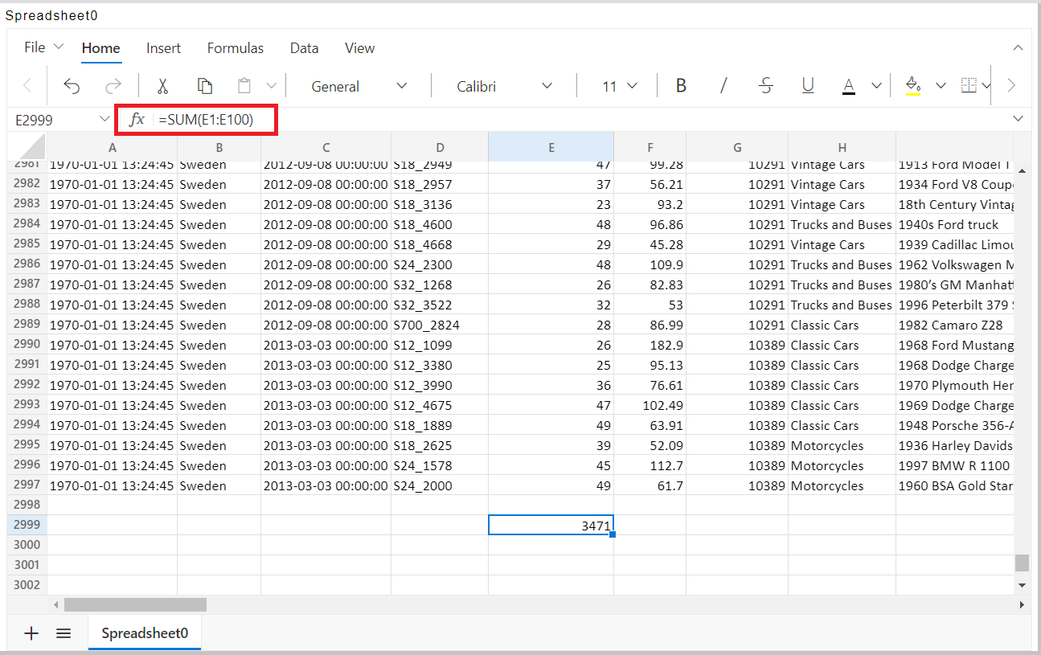The height and width of the screenshot is (655, 1041).
Task: Expand the formula bar
Action: [1018, 119]
